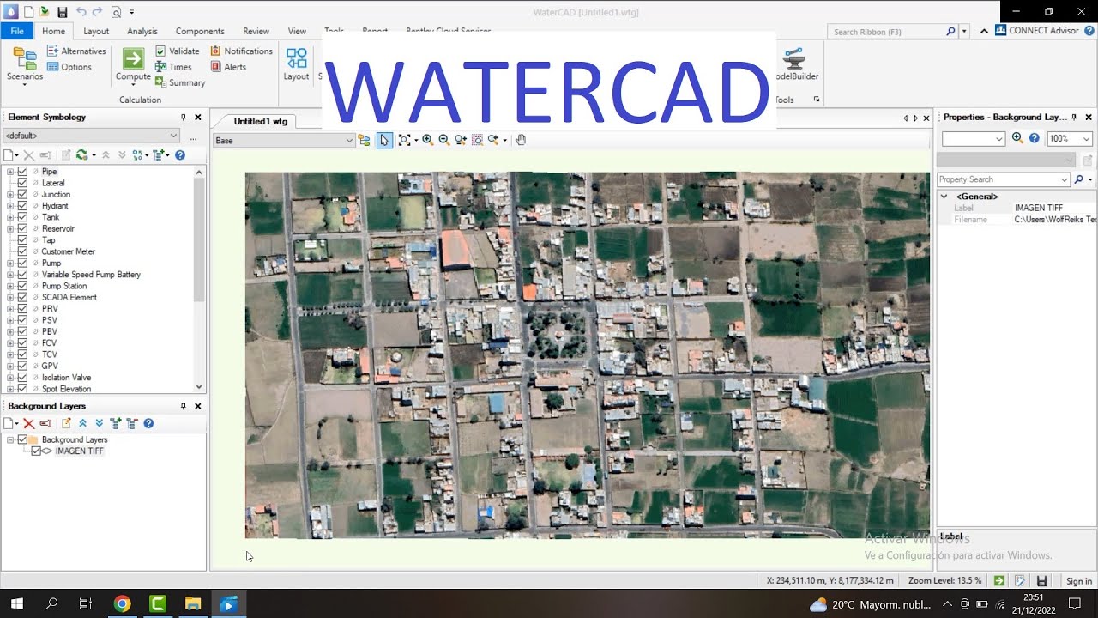Click Undo arrow in quick access toolbar

point(81,12)
